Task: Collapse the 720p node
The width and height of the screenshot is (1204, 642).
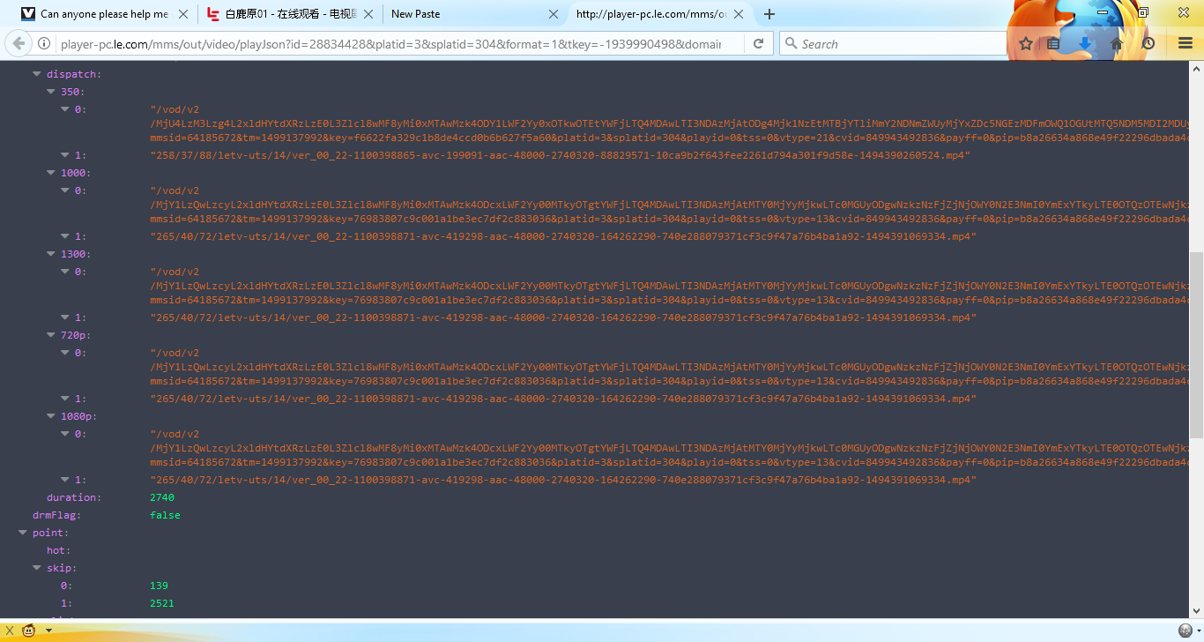Action: pos(51,335)
